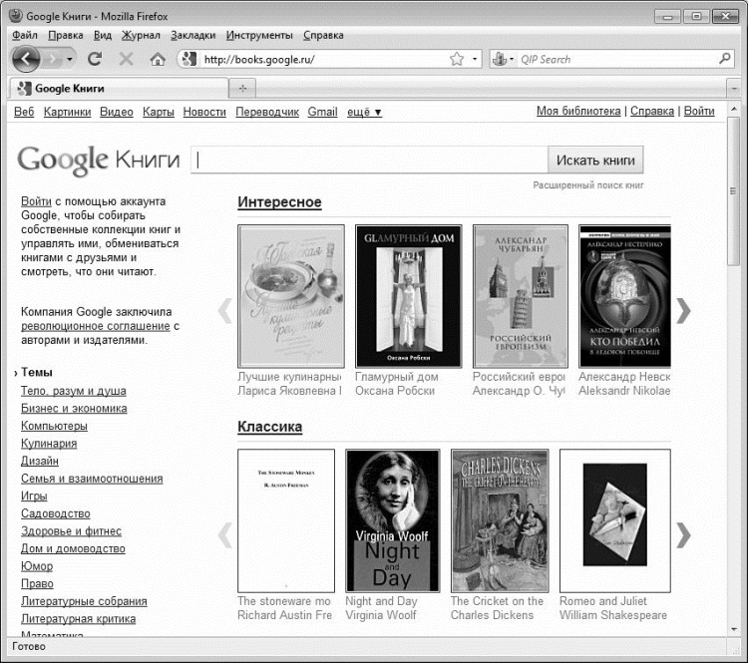Click the Stop loading X icon
This screenshot has height=663, width=748.
coord(126,59)
